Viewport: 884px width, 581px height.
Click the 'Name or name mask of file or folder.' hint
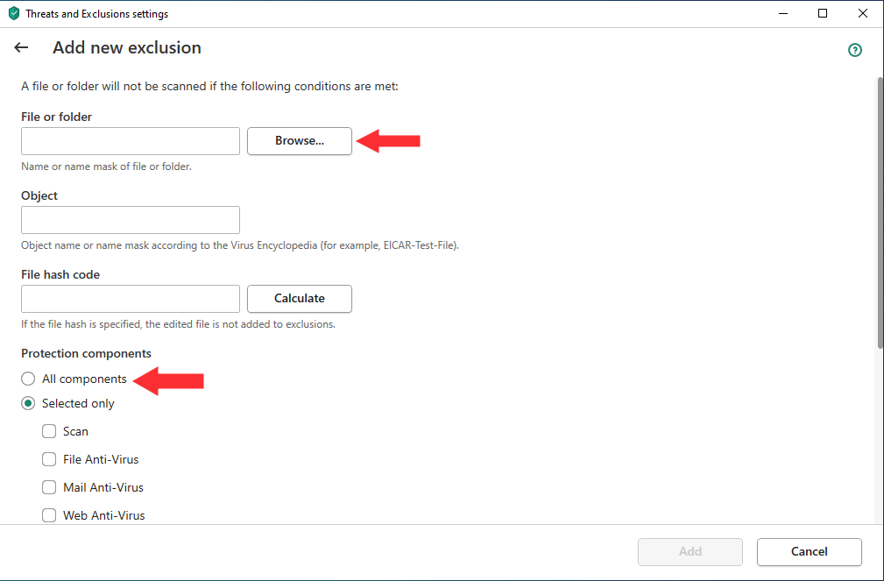[x=107, y=167]
